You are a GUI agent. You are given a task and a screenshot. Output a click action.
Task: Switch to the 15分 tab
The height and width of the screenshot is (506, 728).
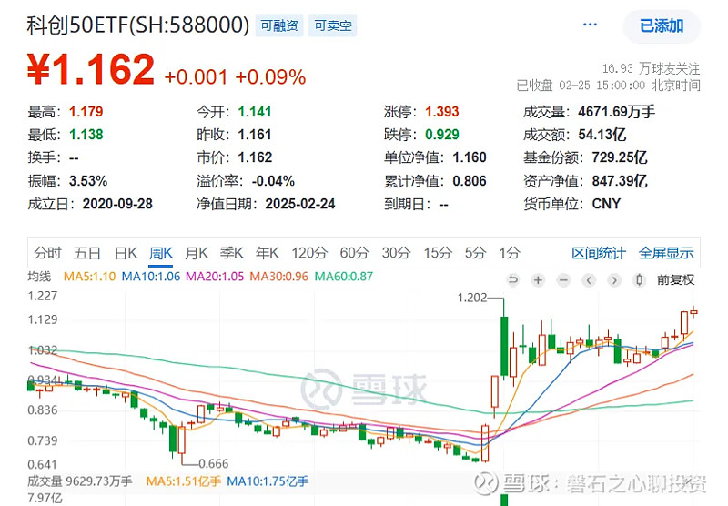(438, 253)
